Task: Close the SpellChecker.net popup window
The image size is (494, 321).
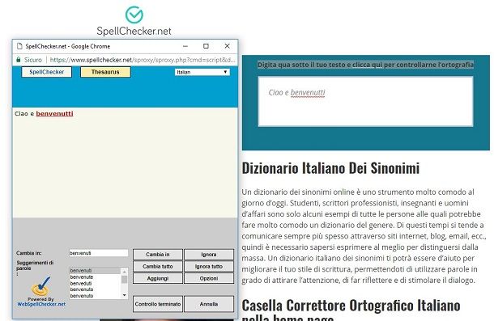Action: tap(227, 46)
